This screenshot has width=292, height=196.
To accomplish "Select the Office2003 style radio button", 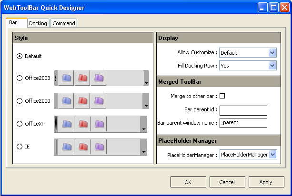I will pos(20,78).
